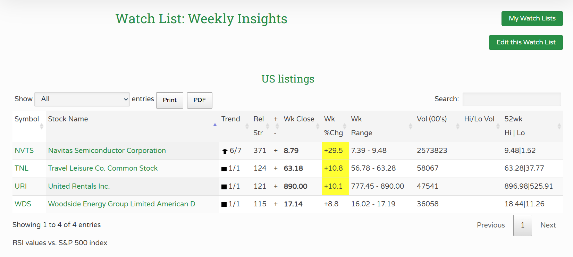Sort by Wk Range column arrows
The height and width of the screenshot is (257, 573).
click(411, 126)
